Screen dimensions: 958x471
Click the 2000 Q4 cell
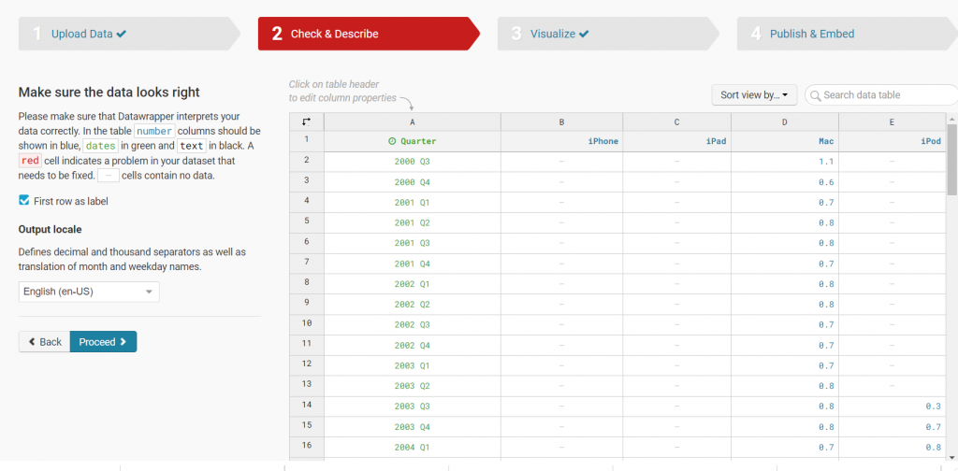point(413,182)
